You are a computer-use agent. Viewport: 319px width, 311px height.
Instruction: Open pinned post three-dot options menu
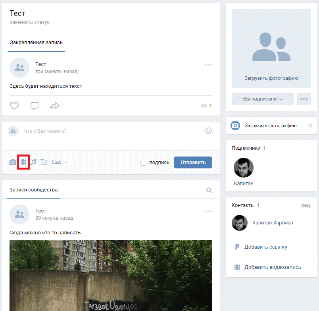[208, 65]
